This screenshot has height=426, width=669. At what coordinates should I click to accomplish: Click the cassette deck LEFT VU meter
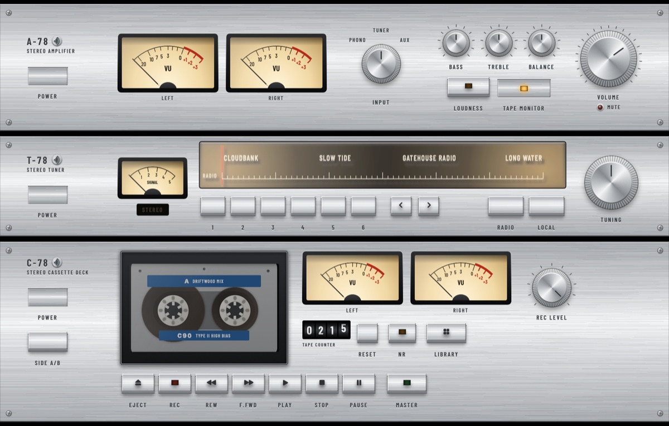(352, 278)
